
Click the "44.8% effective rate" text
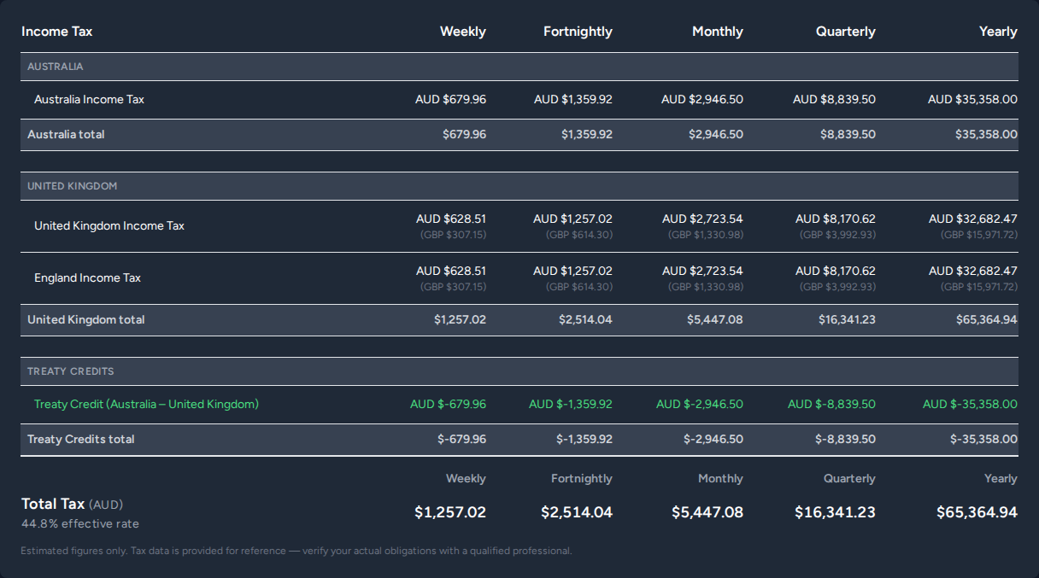coord(80,523)
